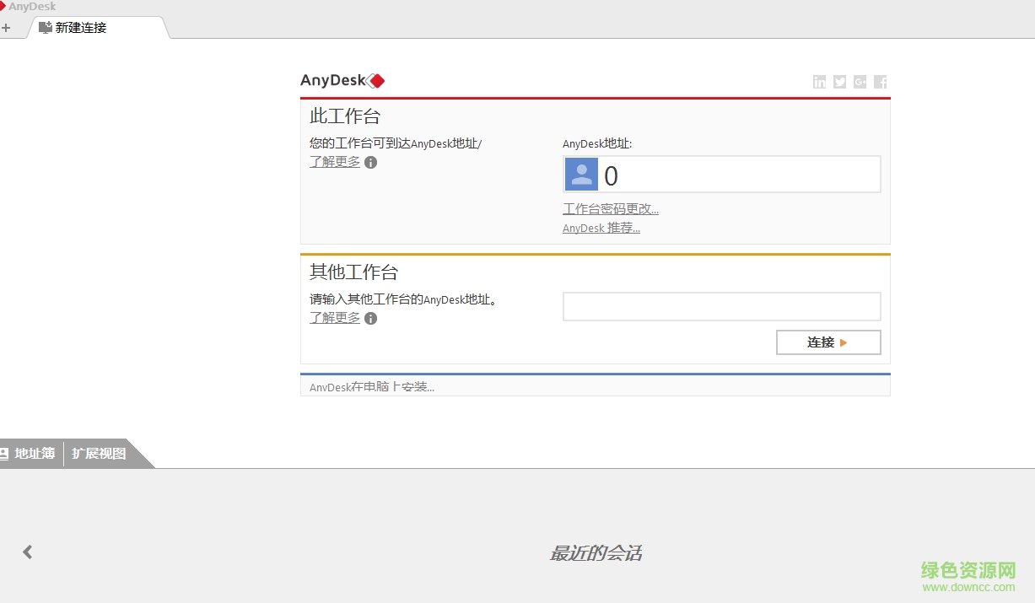1035x603 pixels.
Task: Click the Google+ icon
Action: (x=860, y=82)
